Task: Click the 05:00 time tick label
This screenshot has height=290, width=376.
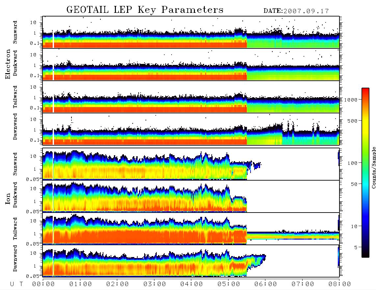Action: [x=229, y=284]
